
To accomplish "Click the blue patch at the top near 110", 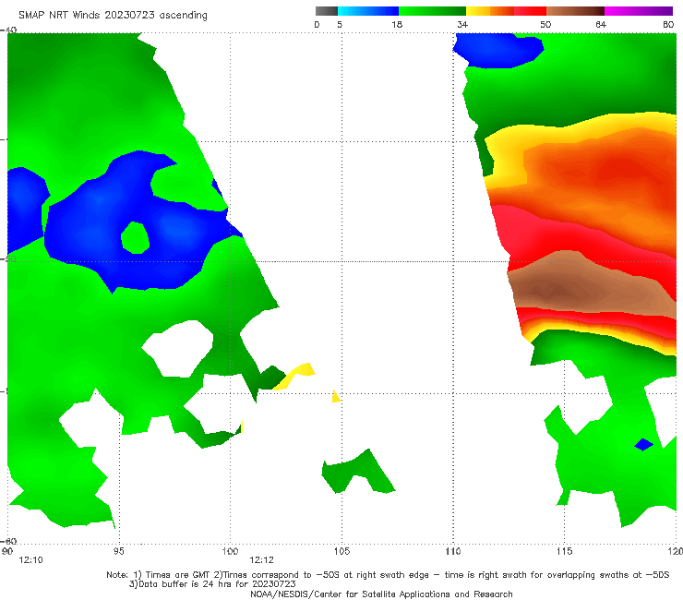I will click(498, 50).
